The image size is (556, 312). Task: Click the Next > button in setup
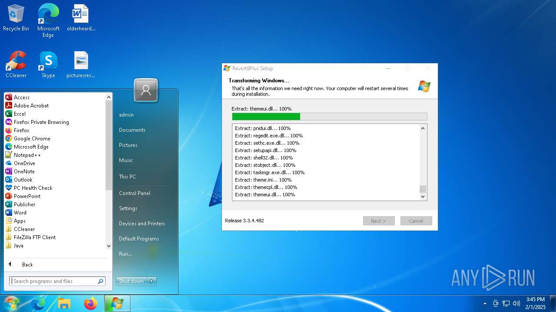pos(379,221)
